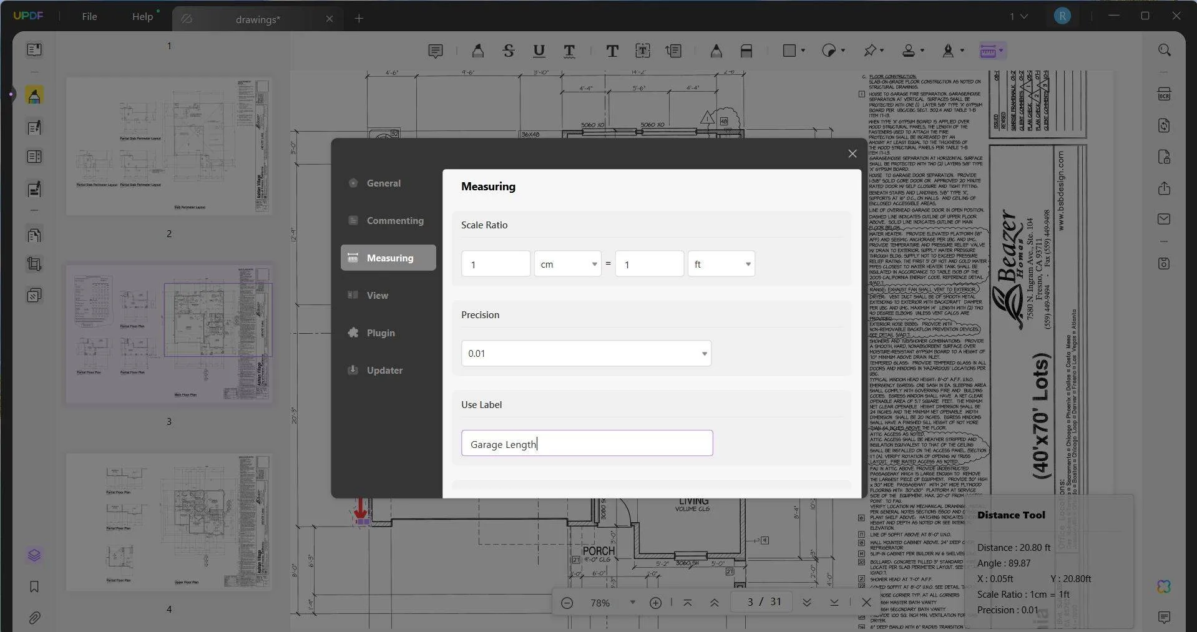Open the Commenting settings tab

click(388, 220)
